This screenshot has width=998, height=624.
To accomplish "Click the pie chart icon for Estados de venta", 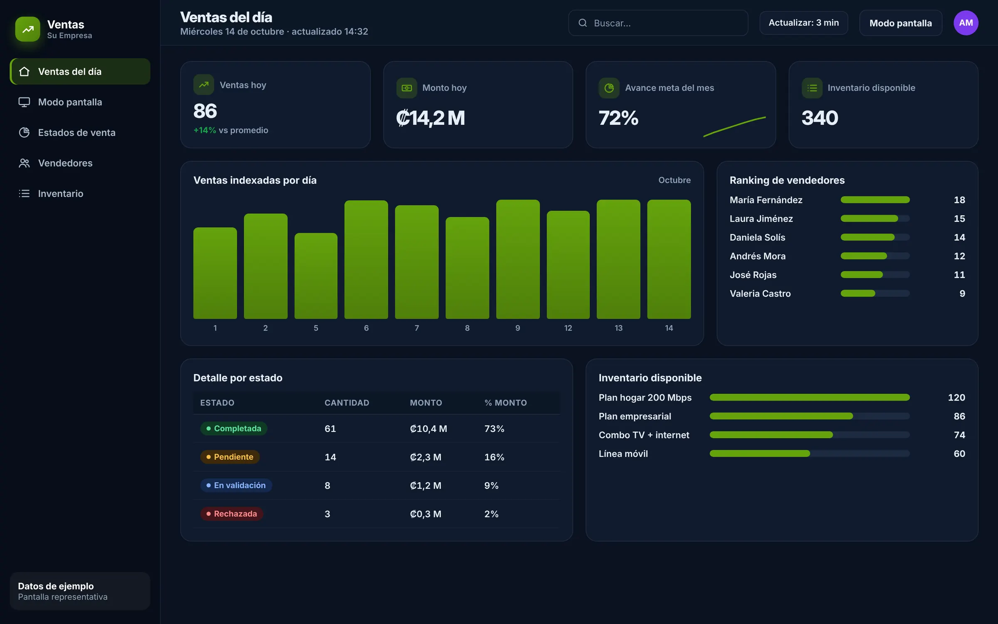I will 24,132.
